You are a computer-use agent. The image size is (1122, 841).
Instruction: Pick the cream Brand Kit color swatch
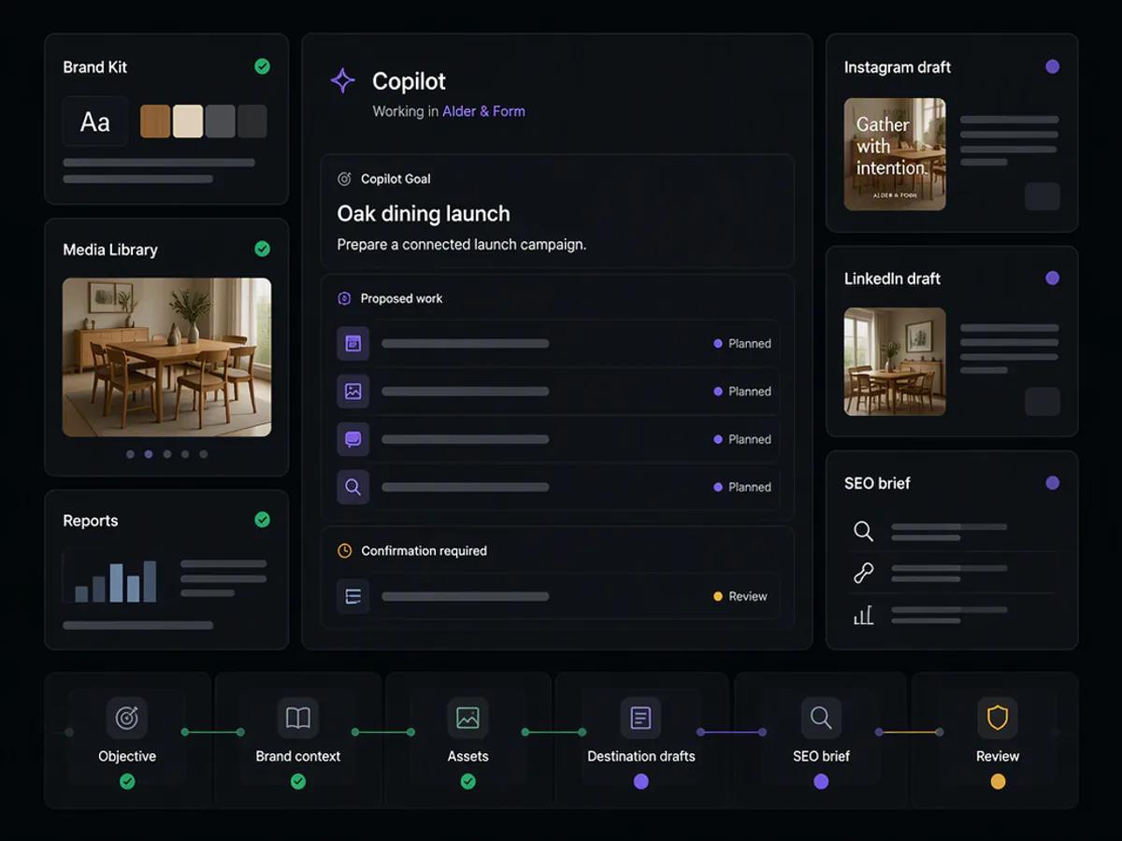click(x=188, y=121)
